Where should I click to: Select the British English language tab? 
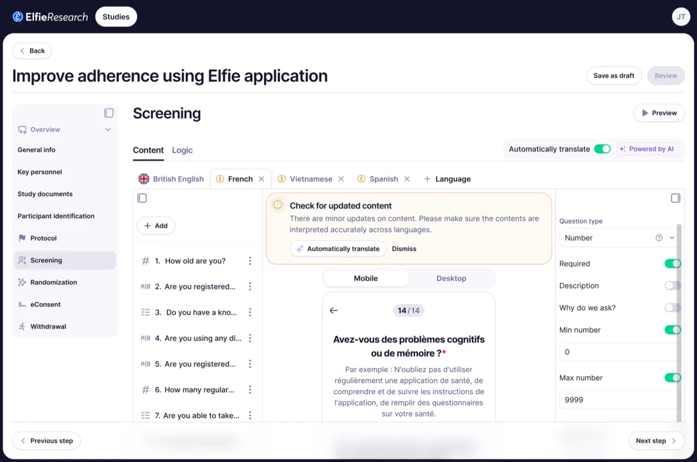171,179
